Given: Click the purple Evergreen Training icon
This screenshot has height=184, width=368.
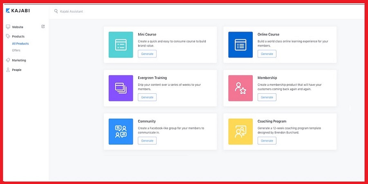Looking at the screenshot, I should [x=121, y=88].
